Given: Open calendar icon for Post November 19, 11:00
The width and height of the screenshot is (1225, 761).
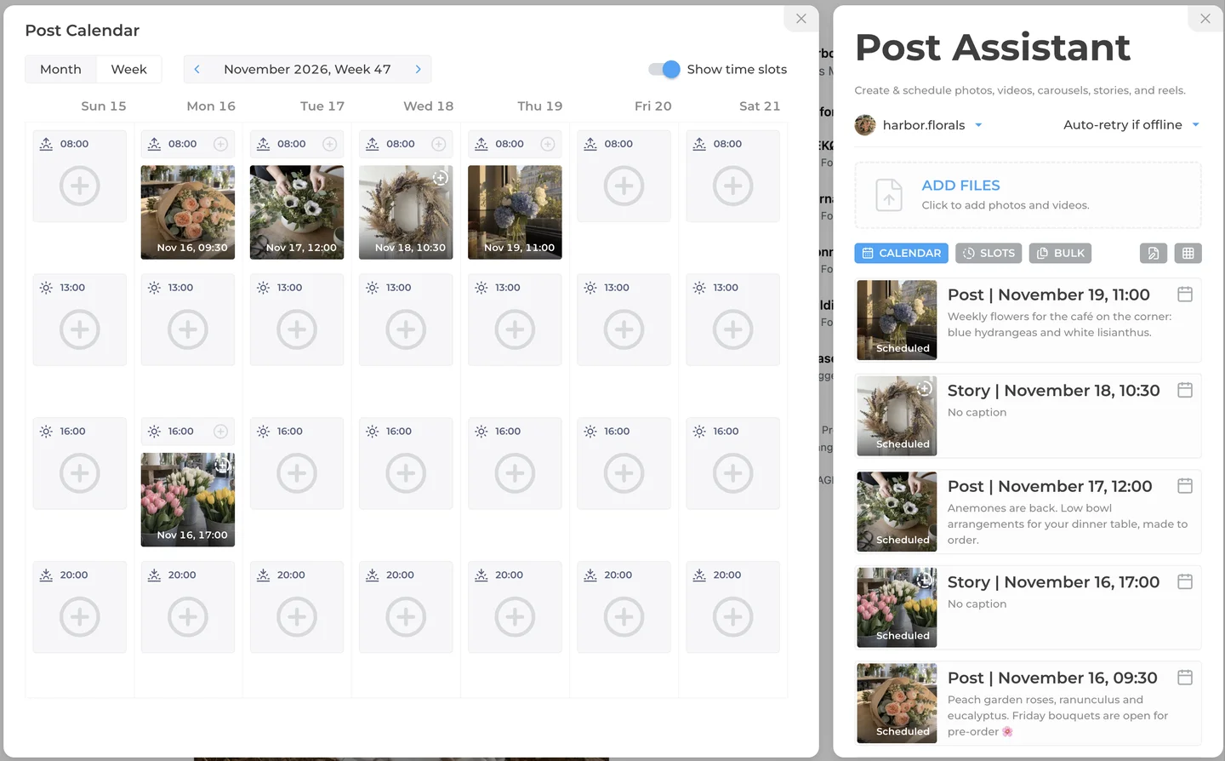Looking at the screenshot, I should [x=1185, y=295].
